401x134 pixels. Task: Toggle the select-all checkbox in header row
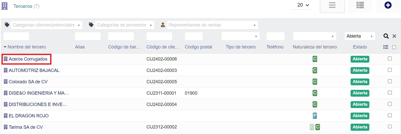pyautogui.click(x=394, y=47)
